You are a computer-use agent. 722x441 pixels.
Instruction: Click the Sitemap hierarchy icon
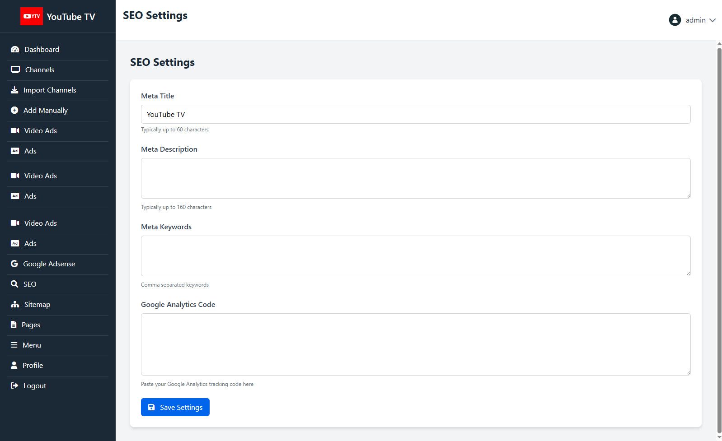[x=15, y=305]
